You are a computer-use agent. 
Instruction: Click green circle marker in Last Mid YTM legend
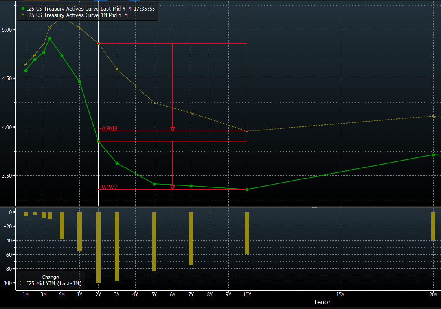pos(23,9)
